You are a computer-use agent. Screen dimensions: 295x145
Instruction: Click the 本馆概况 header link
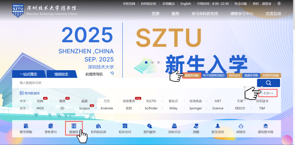(168, 4)
